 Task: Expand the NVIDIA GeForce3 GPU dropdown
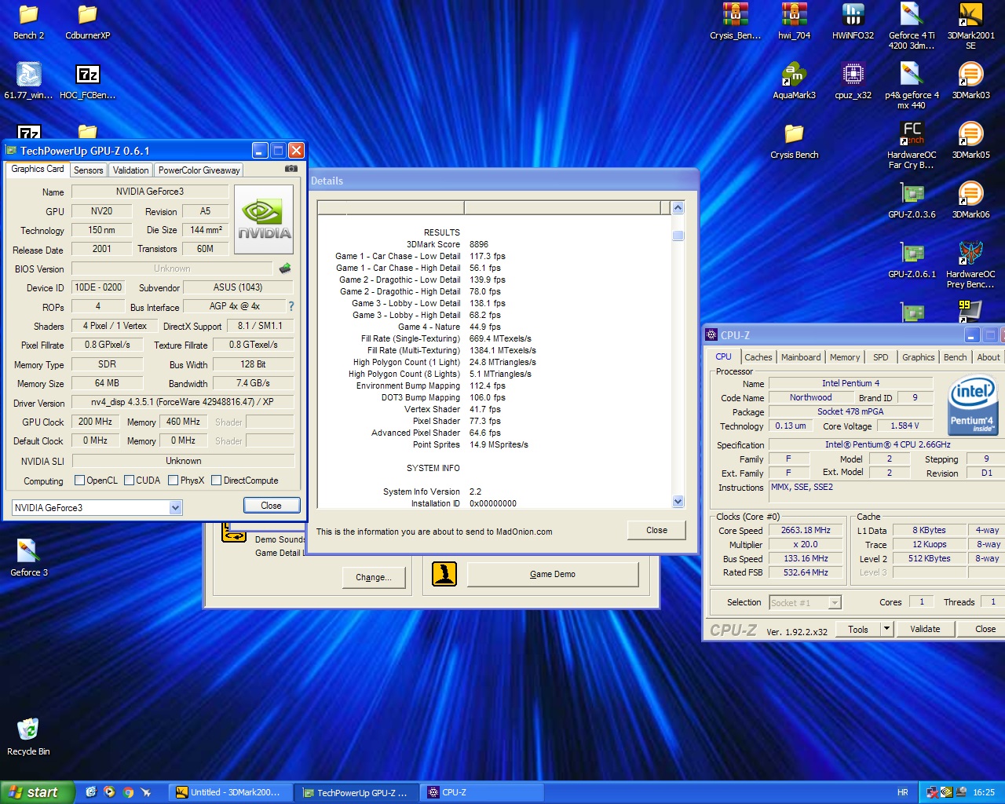coord(176,508)
